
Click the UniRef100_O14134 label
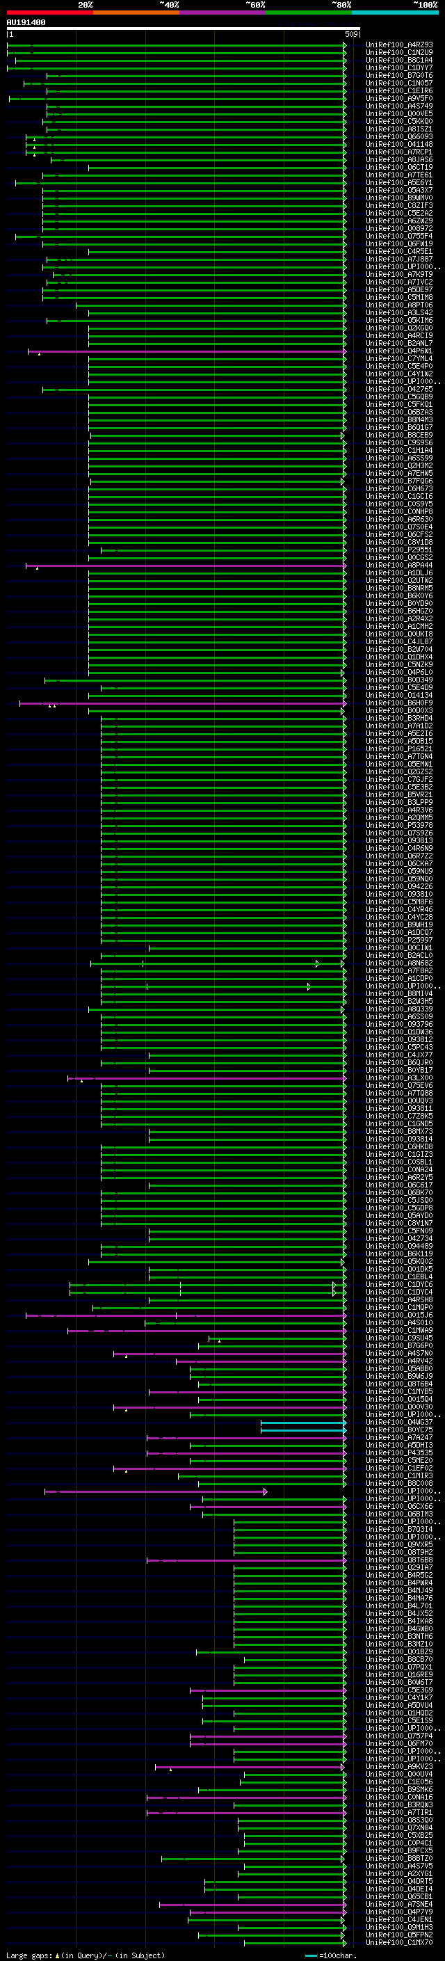click(399, 695)
